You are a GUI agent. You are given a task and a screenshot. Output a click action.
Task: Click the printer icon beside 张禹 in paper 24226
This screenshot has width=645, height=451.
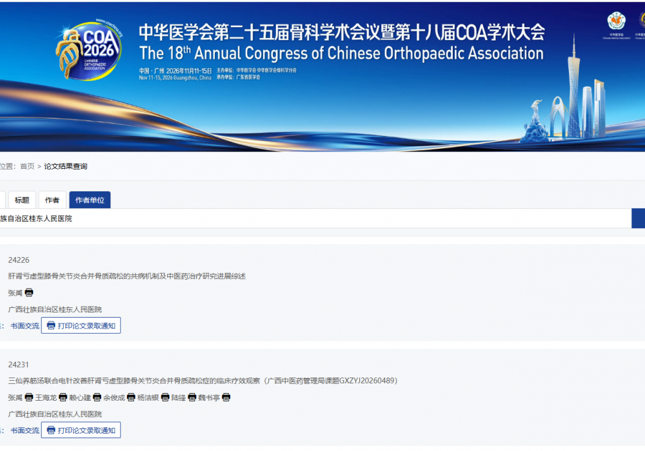click(29, 293)
